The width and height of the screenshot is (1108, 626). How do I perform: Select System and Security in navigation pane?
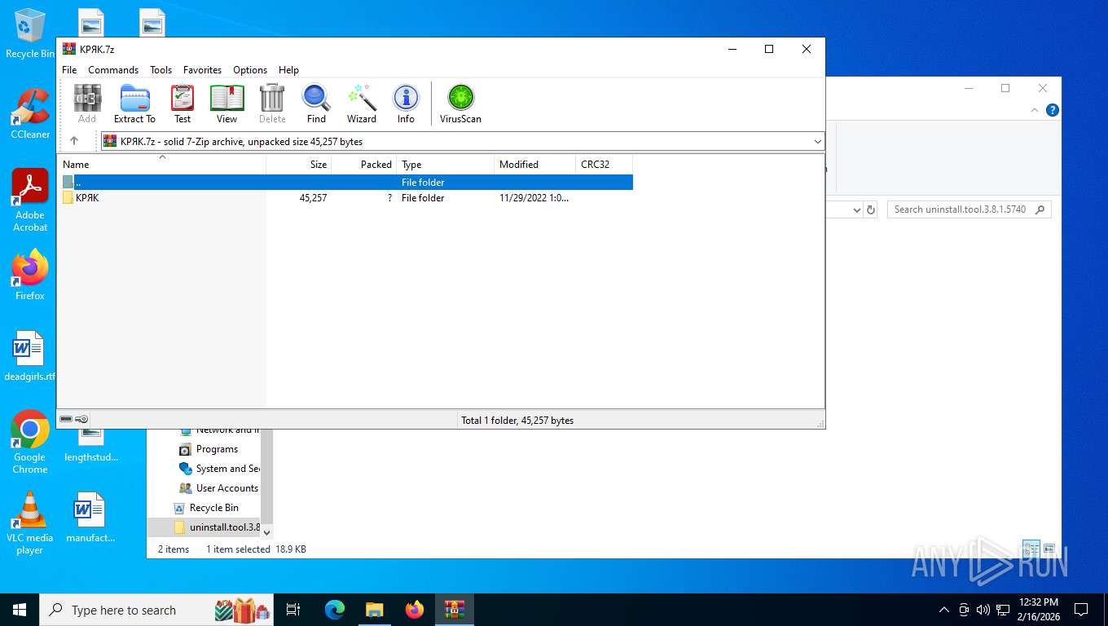coord(218,469)
